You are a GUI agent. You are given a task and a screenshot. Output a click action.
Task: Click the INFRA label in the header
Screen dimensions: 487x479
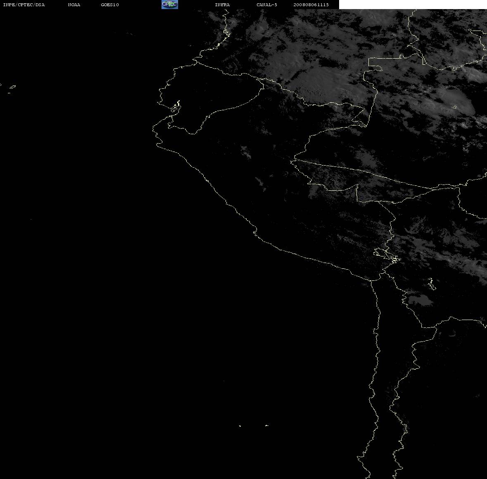(x=222, y=5)
